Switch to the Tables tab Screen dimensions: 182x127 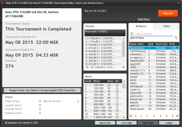point(166,26)
